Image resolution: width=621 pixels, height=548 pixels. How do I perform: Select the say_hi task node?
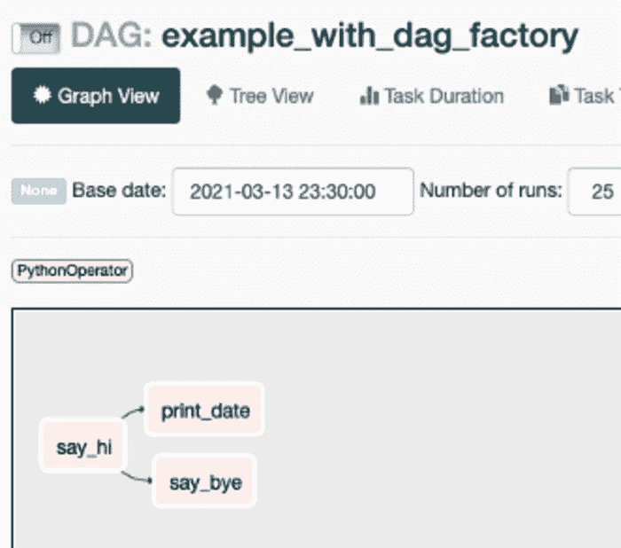coord(83,448)
